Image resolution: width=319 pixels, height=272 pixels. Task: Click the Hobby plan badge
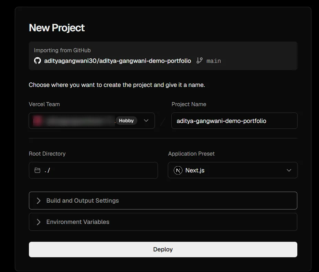[126, 121]
